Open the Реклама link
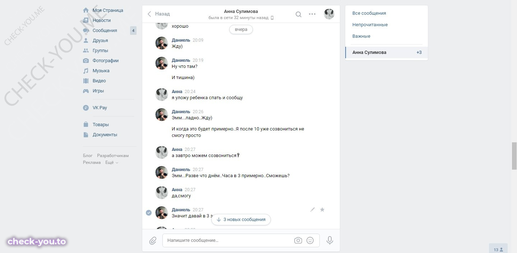The width and height of the screenshot is (517, 253). [x=92, y=162]
